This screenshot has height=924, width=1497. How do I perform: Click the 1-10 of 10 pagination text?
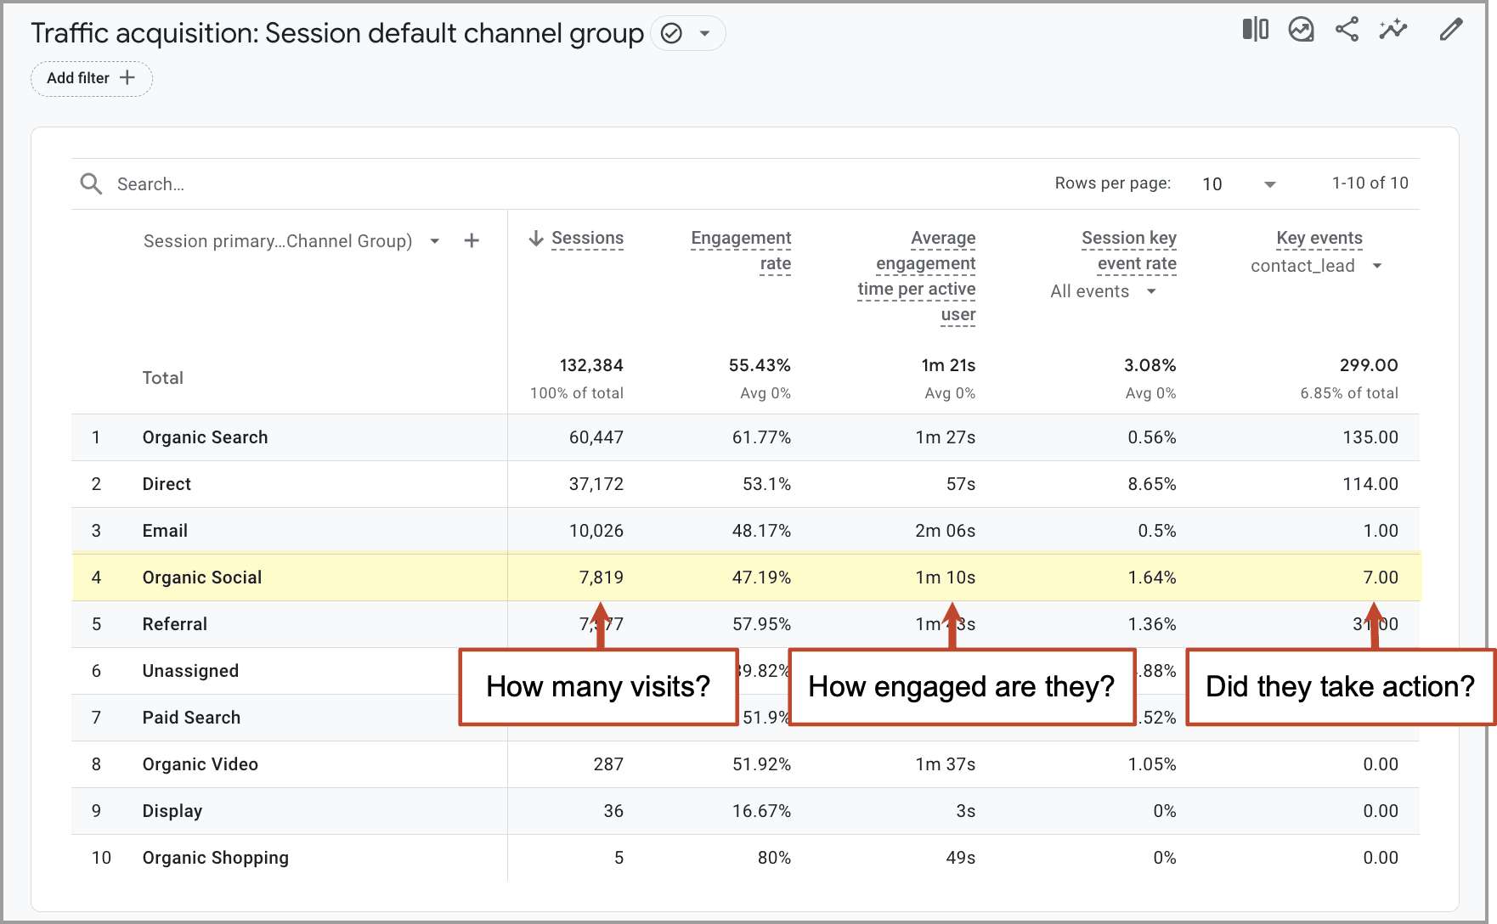tap(1370, 183)
